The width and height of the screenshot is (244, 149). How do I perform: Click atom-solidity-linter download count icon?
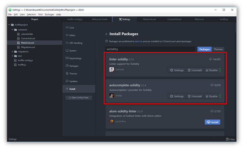tap(212, 111)
